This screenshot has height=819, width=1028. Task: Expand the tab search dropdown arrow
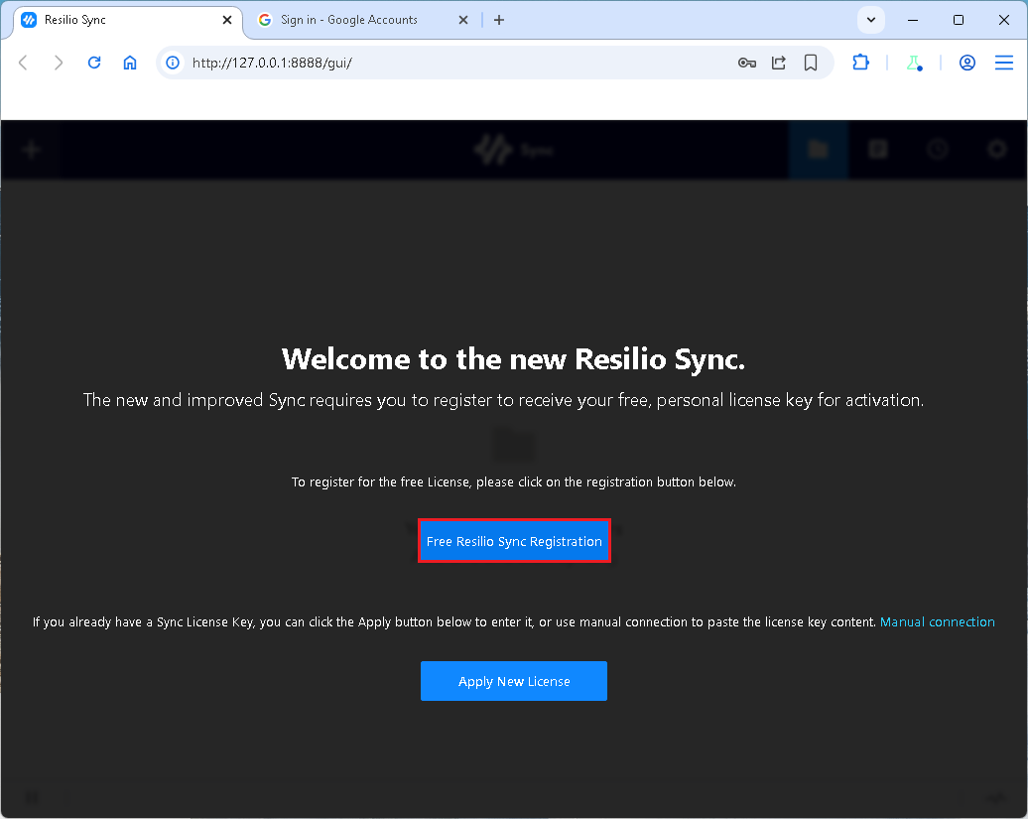pyautogui.click(x=870, y=20)
